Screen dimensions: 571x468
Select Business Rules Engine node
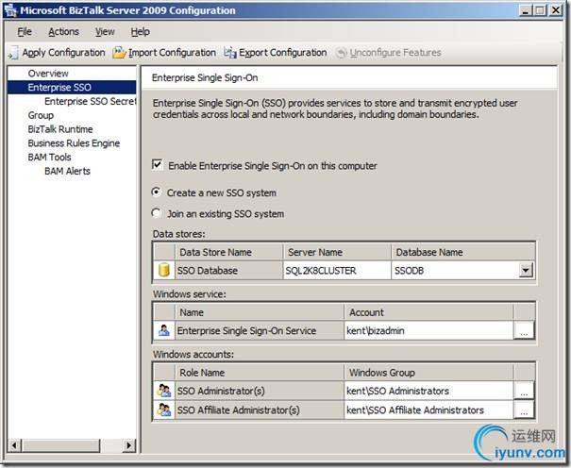(x=74, y=143)
